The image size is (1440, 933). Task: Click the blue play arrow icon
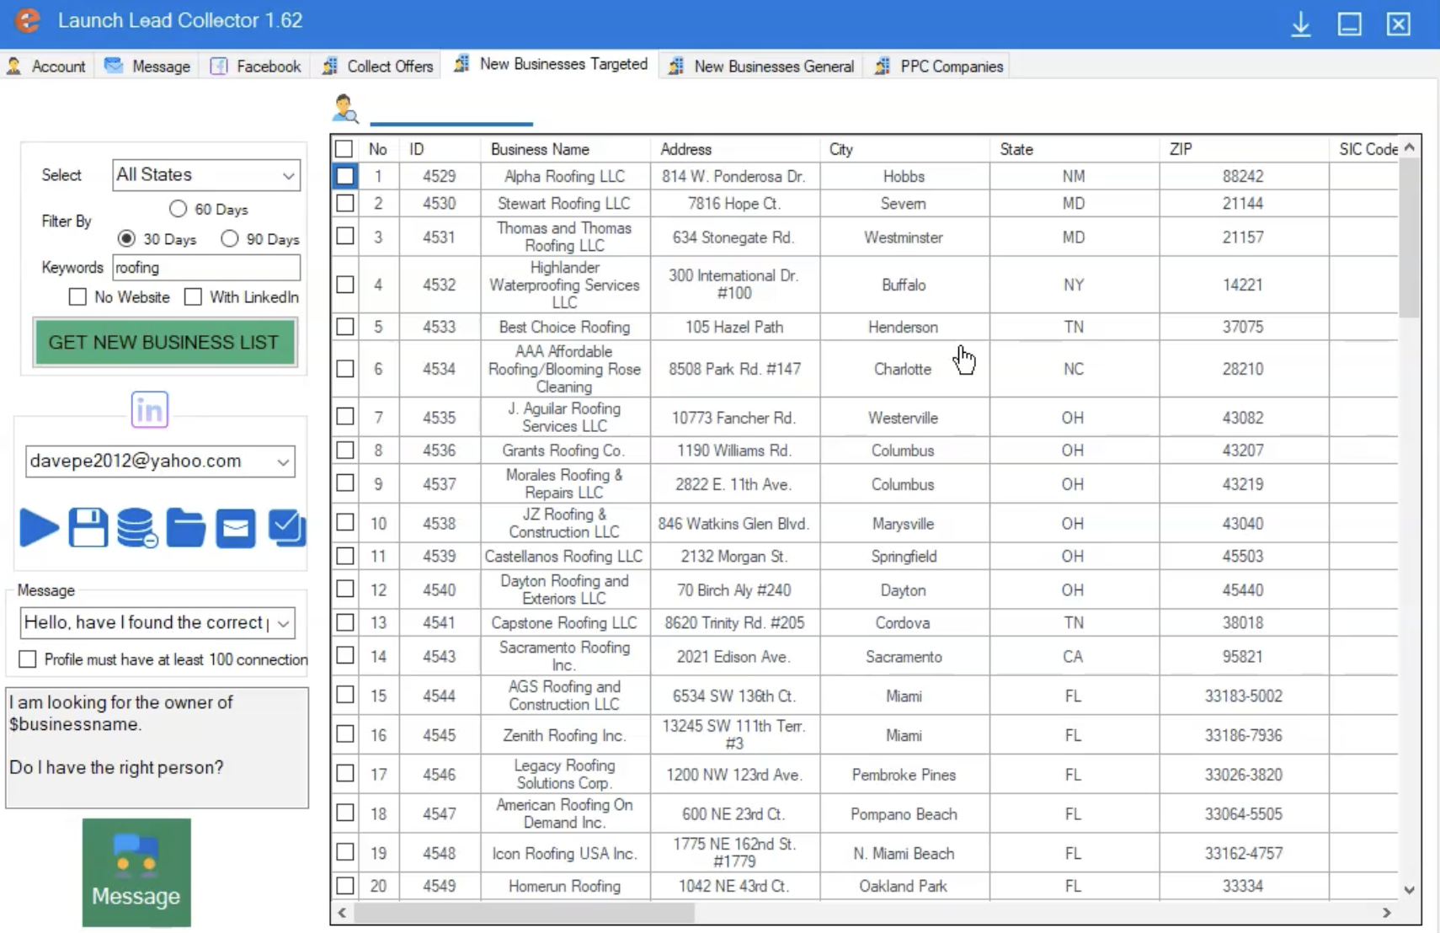[x=39, y=528]
